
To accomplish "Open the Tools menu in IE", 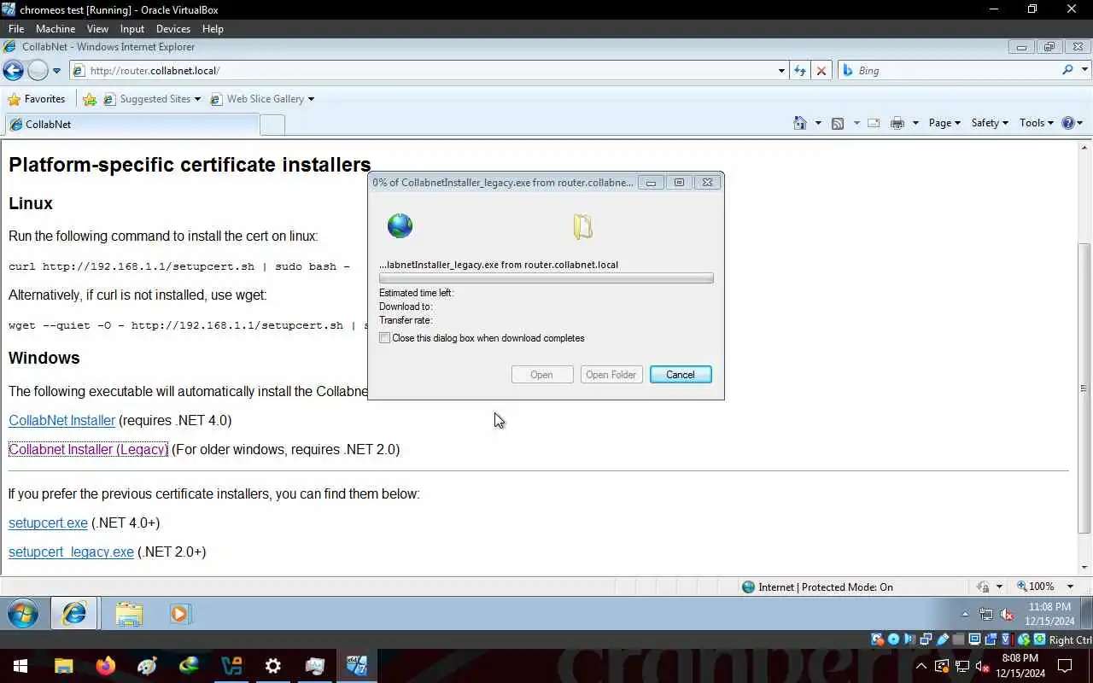I will click(x=1036, y=123).
